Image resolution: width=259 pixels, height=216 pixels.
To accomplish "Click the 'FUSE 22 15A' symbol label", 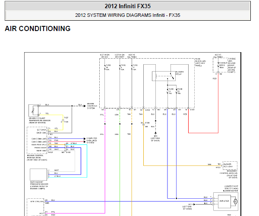I will click(180, 91).
